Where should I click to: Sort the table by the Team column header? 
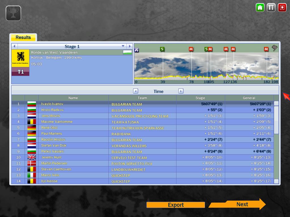click(142, 98)
